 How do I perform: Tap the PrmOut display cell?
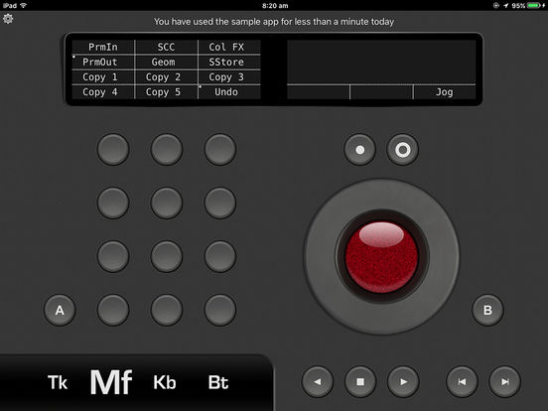pyautogui.click(x=103, y=63)
